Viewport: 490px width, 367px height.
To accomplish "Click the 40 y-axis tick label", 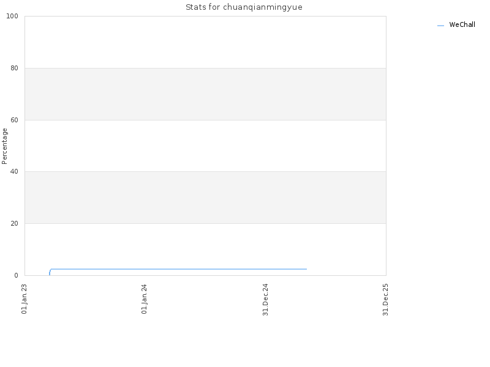I will coord(14,172).
